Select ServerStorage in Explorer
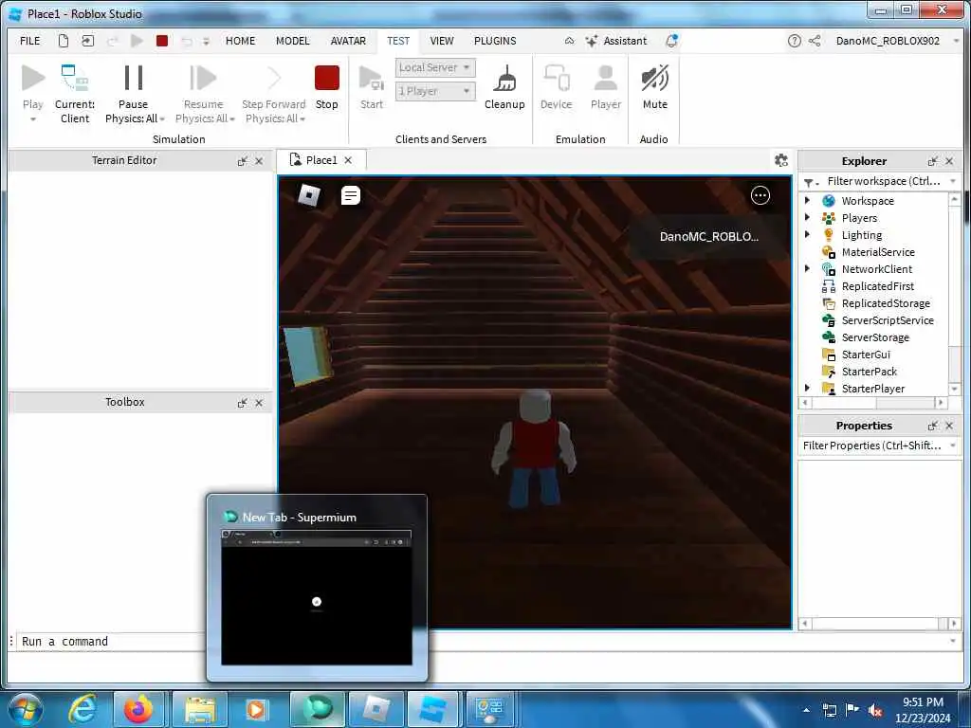The image size is (971, 728). 875,337
